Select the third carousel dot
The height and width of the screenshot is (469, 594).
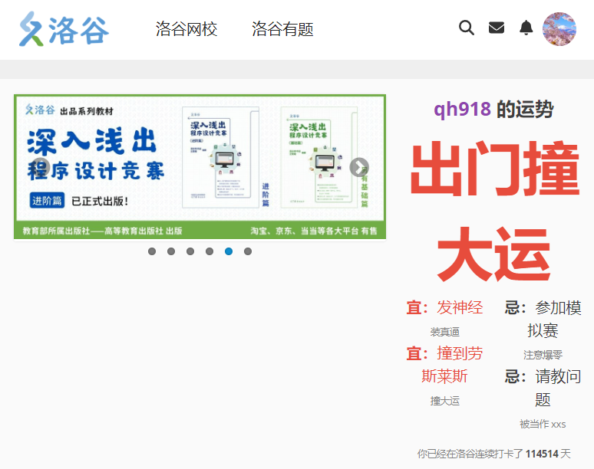[x=190, y=251]
